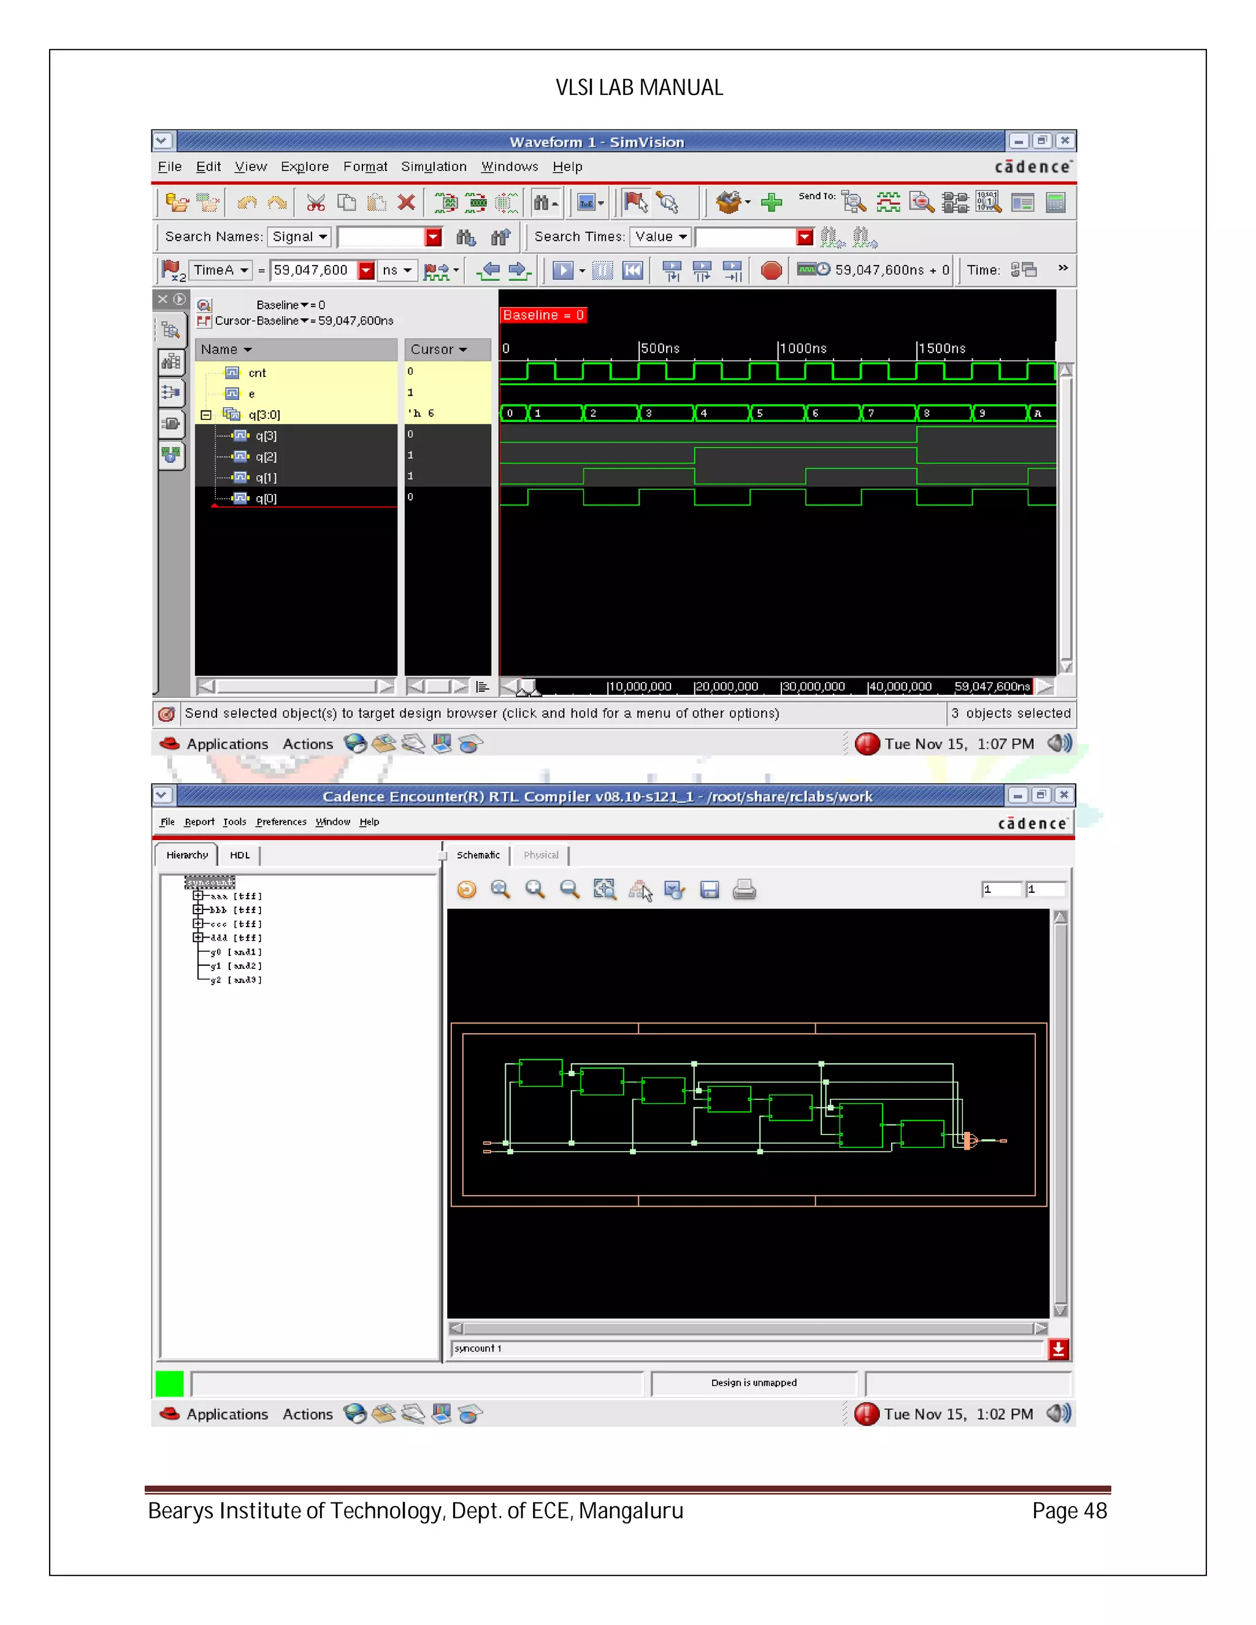Click the green plus add icon
1256x1625 pixels.
coord(772,202)
